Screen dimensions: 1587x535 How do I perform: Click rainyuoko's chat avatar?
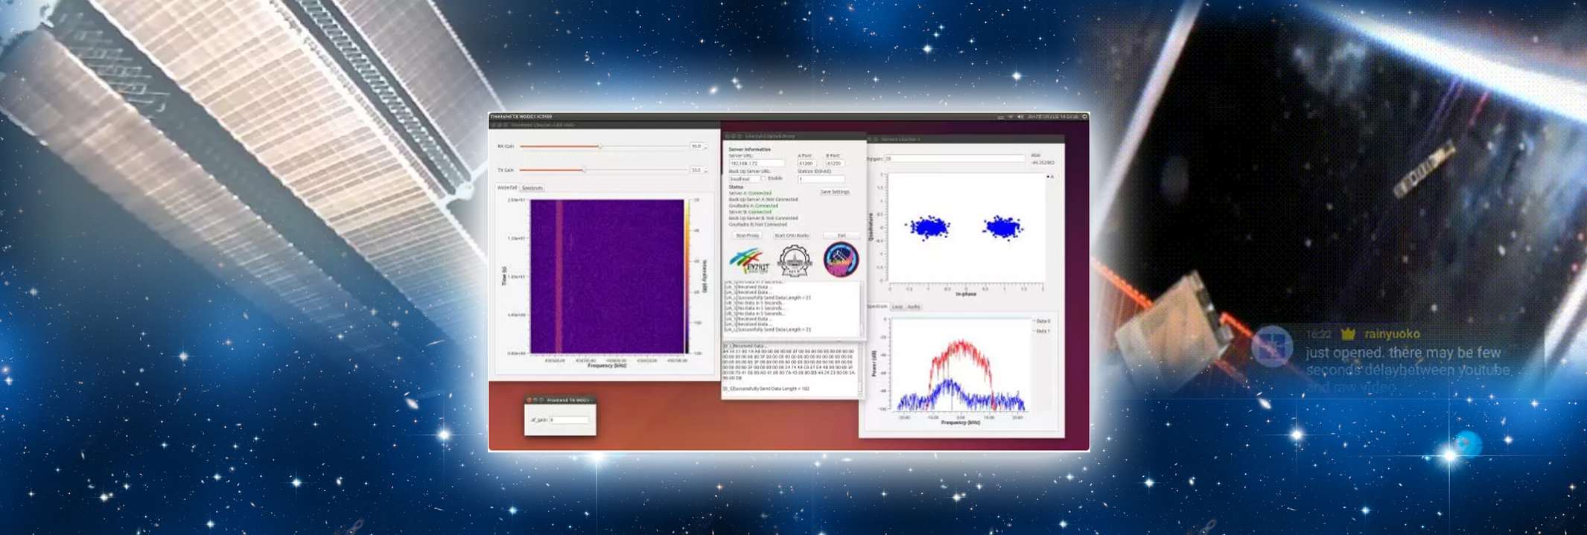pyautogui.click(x=1271, y=347)
